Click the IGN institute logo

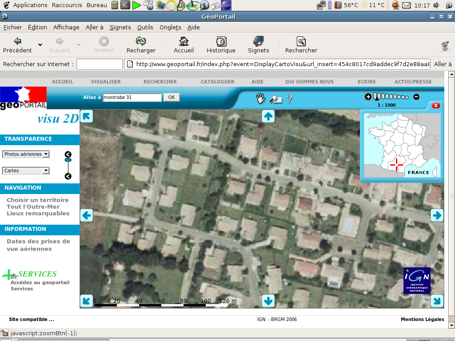coord(417,281)
